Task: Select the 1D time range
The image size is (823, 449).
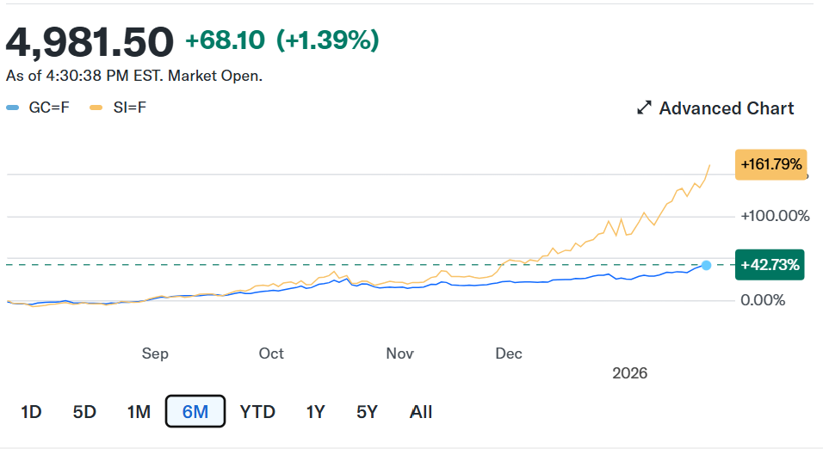Action: tap(31, 412)
